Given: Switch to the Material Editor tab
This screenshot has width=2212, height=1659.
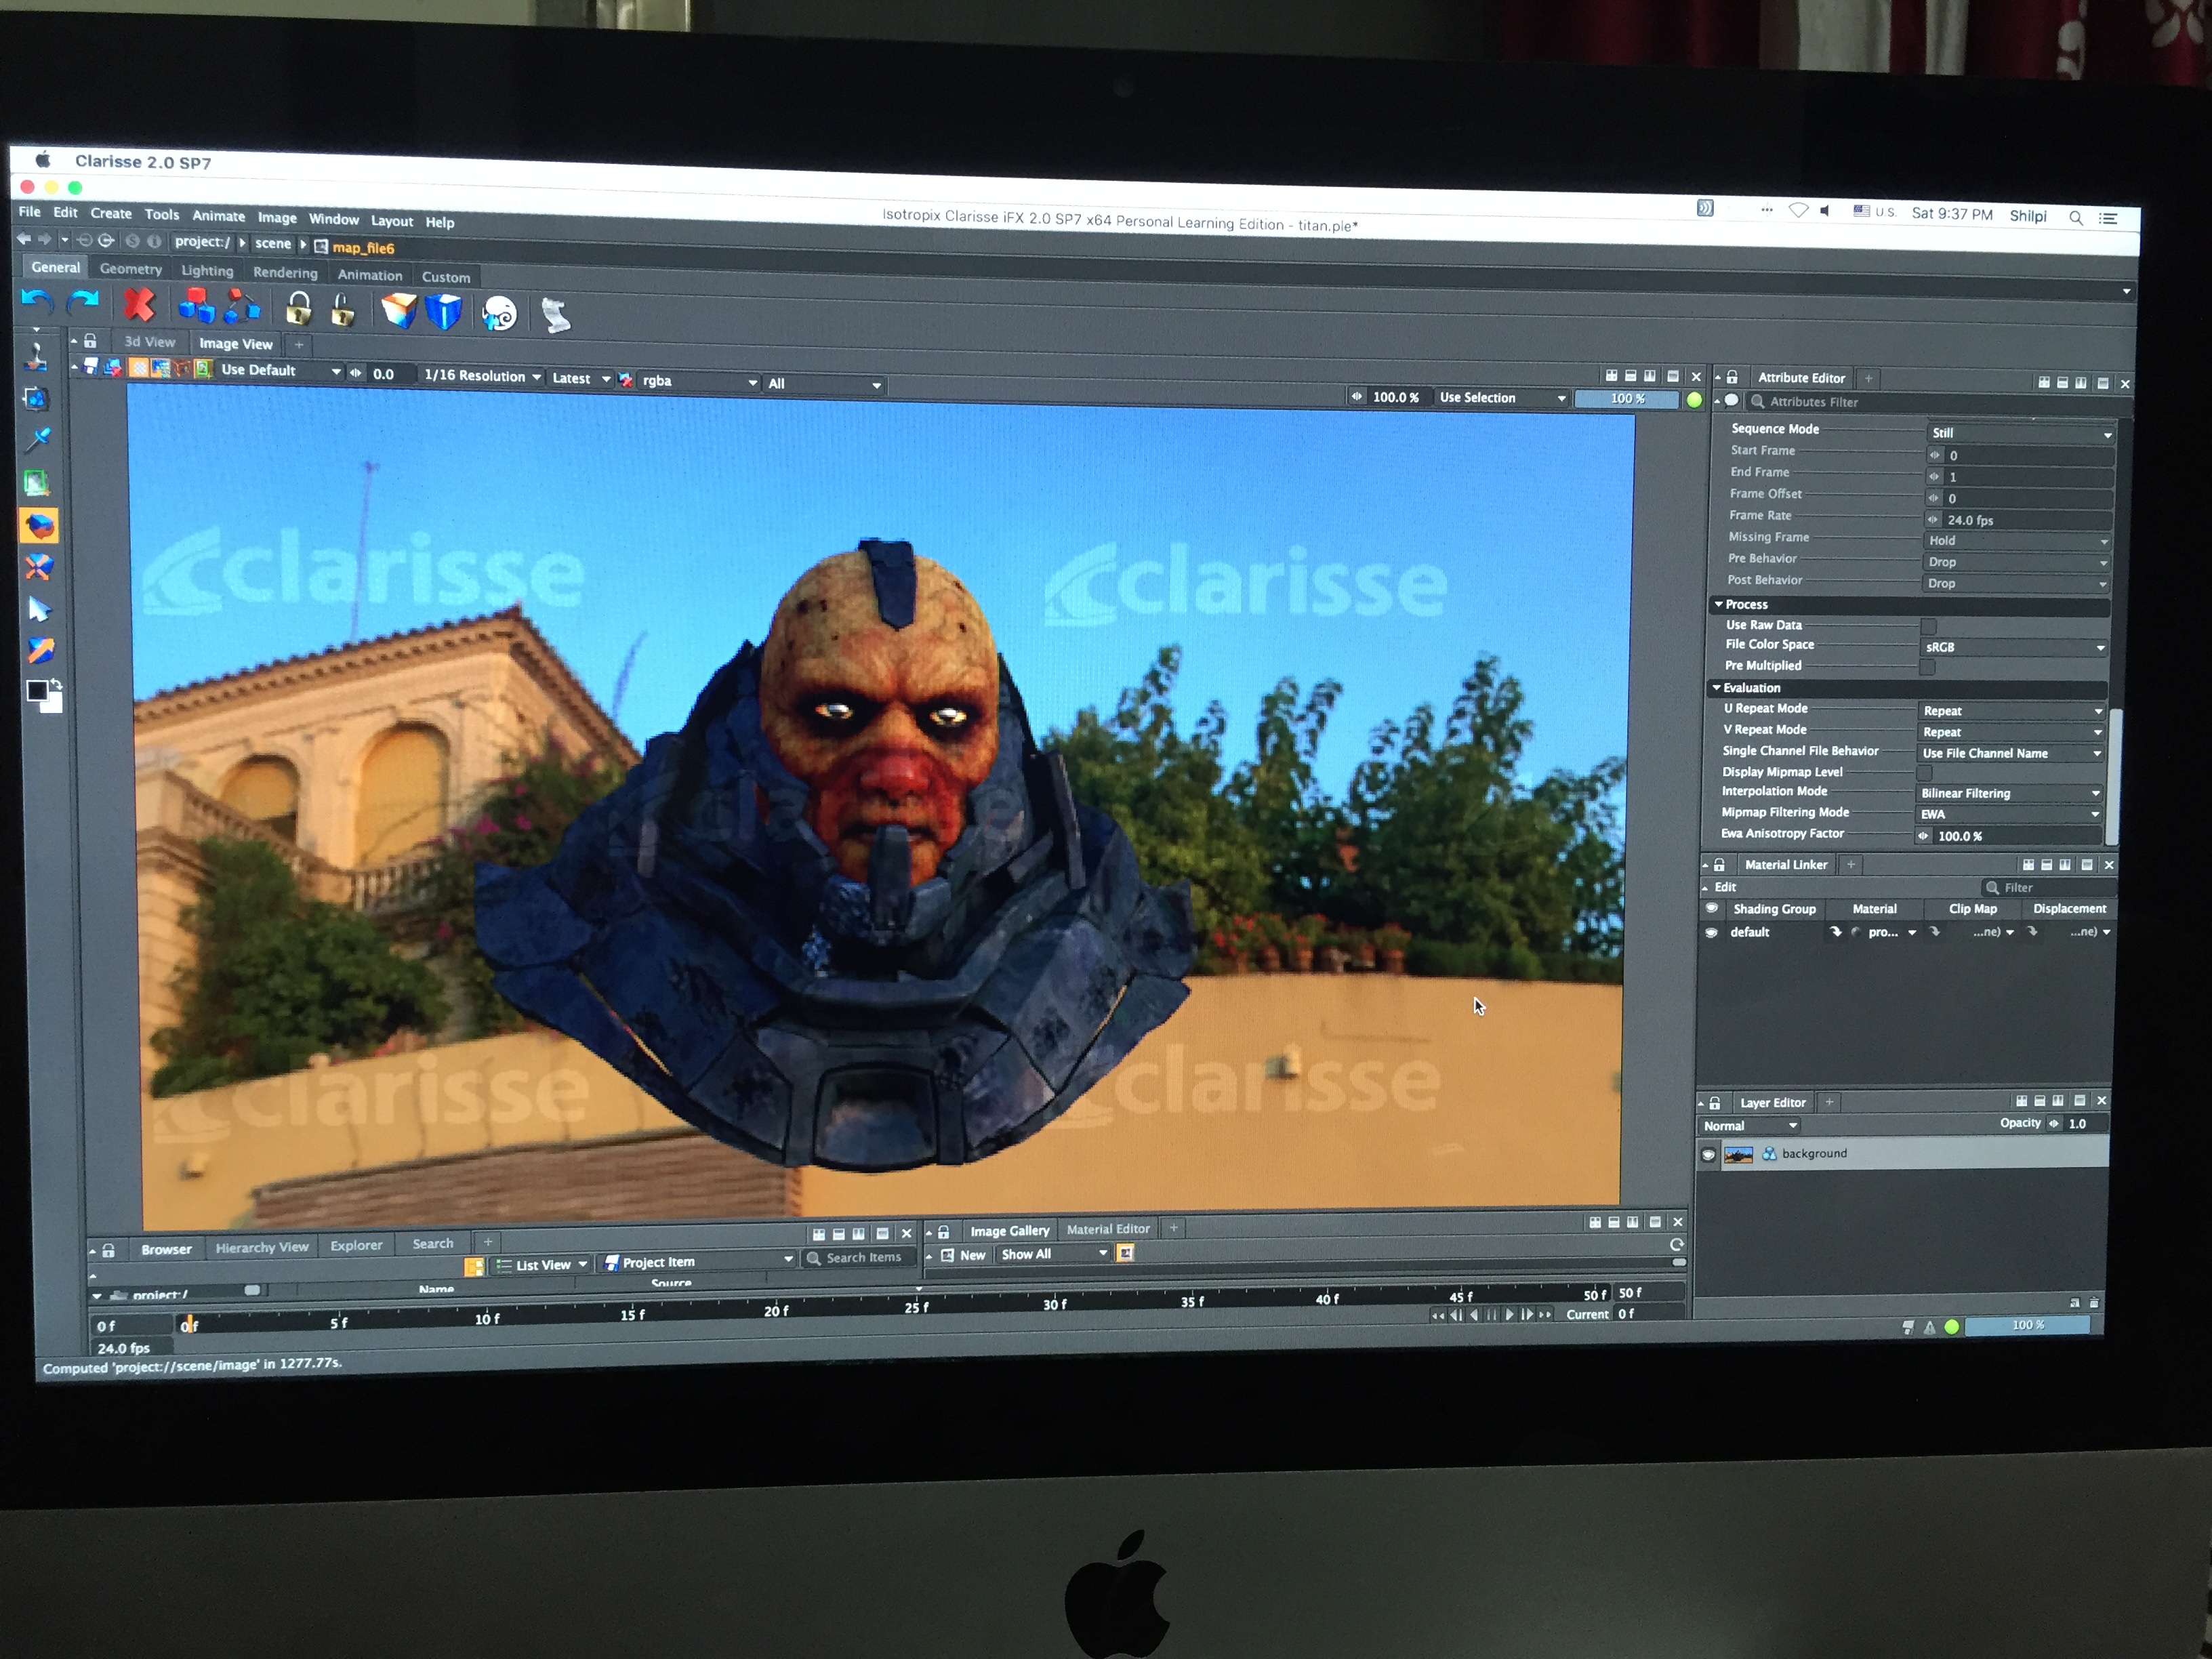Looking at the screenshot, I should (1108, 1229).
